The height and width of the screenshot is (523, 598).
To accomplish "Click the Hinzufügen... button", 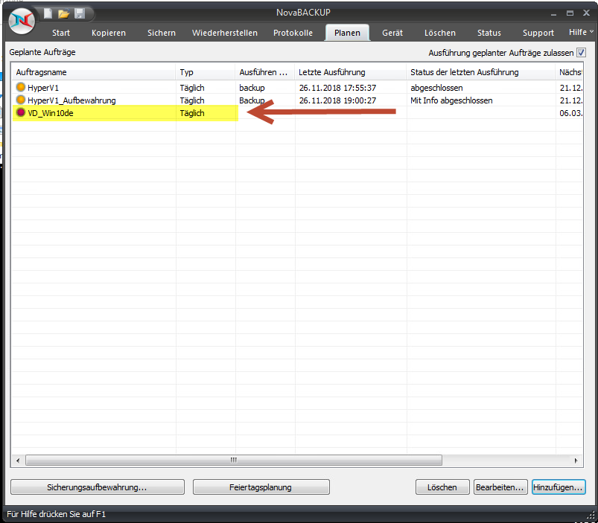I will [559, 487].
